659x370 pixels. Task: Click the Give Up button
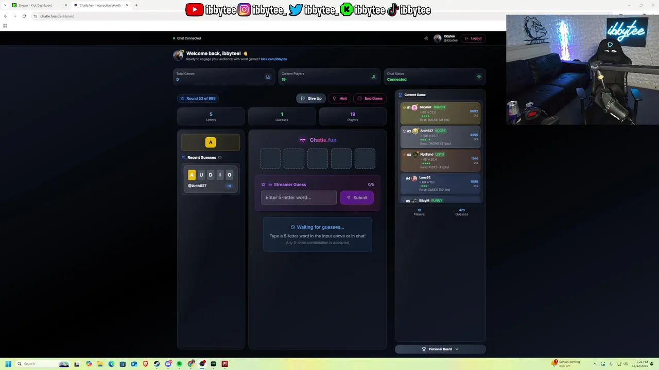point(311,98)
